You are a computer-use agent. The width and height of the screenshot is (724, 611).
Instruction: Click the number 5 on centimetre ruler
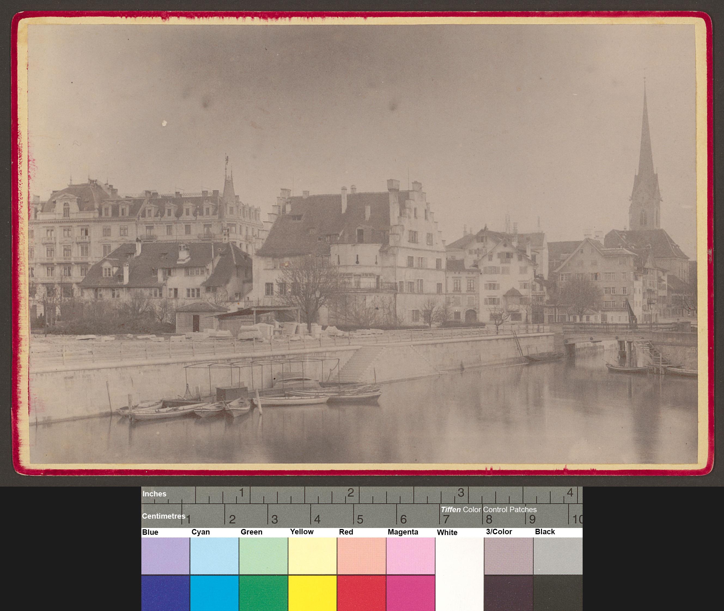tap(360, 520)
